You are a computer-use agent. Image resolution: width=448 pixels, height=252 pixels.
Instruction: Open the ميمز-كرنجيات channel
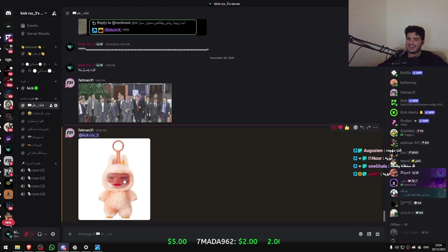pos(39,113)
